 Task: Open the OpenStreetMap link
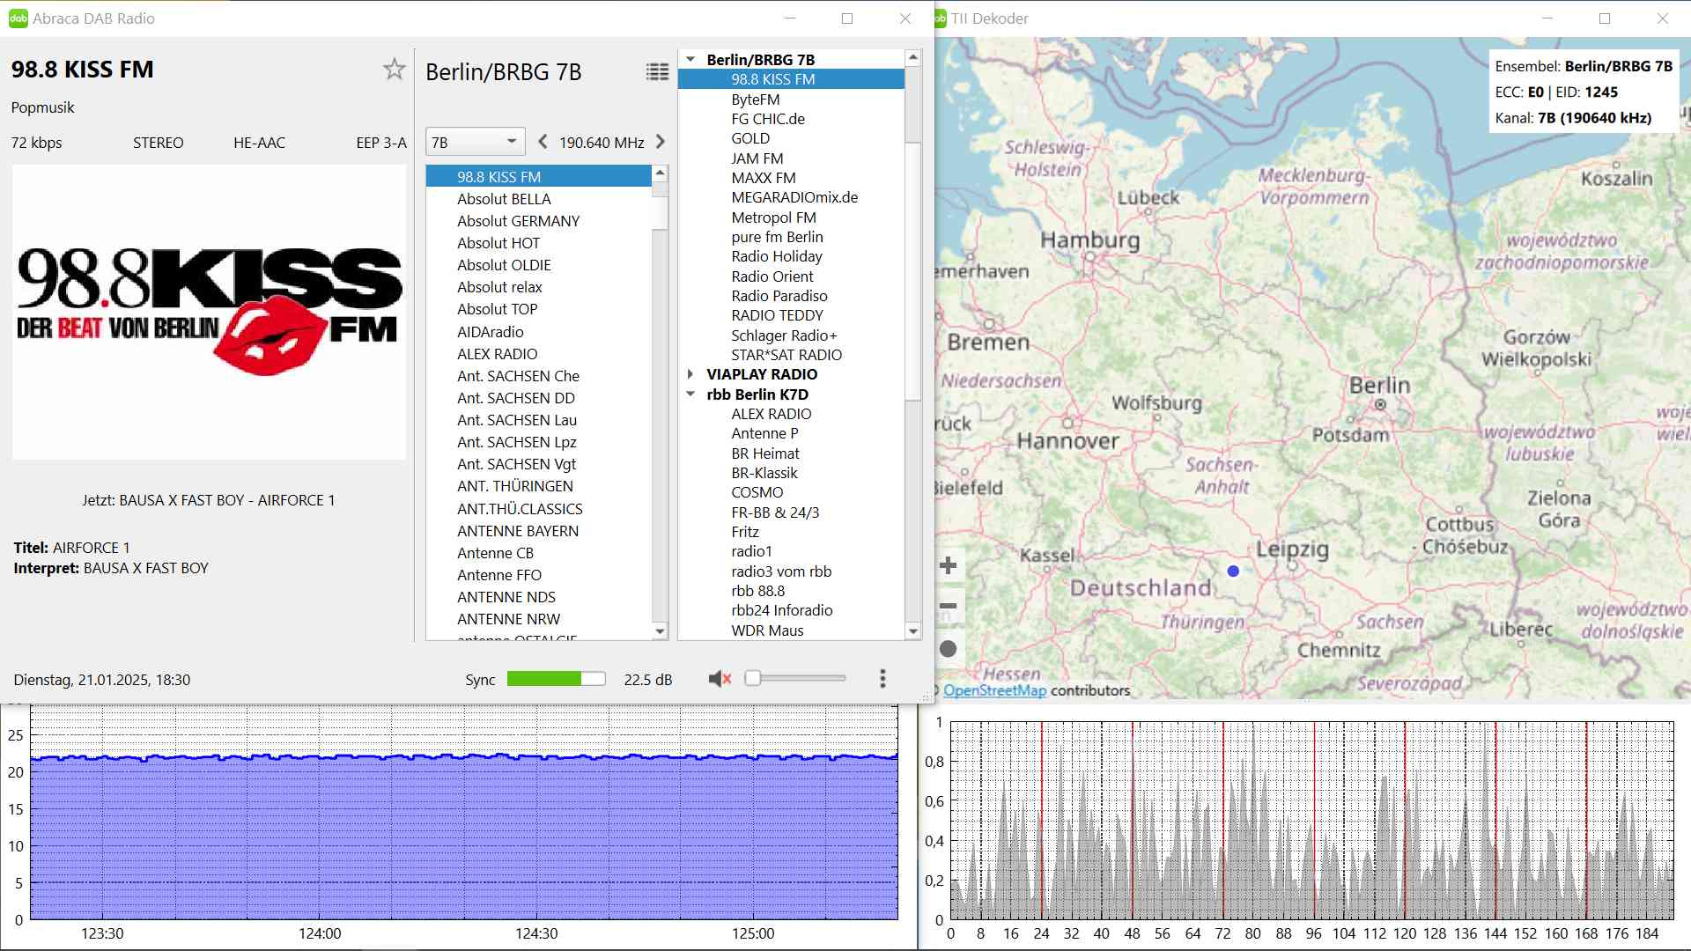point(994,691)
